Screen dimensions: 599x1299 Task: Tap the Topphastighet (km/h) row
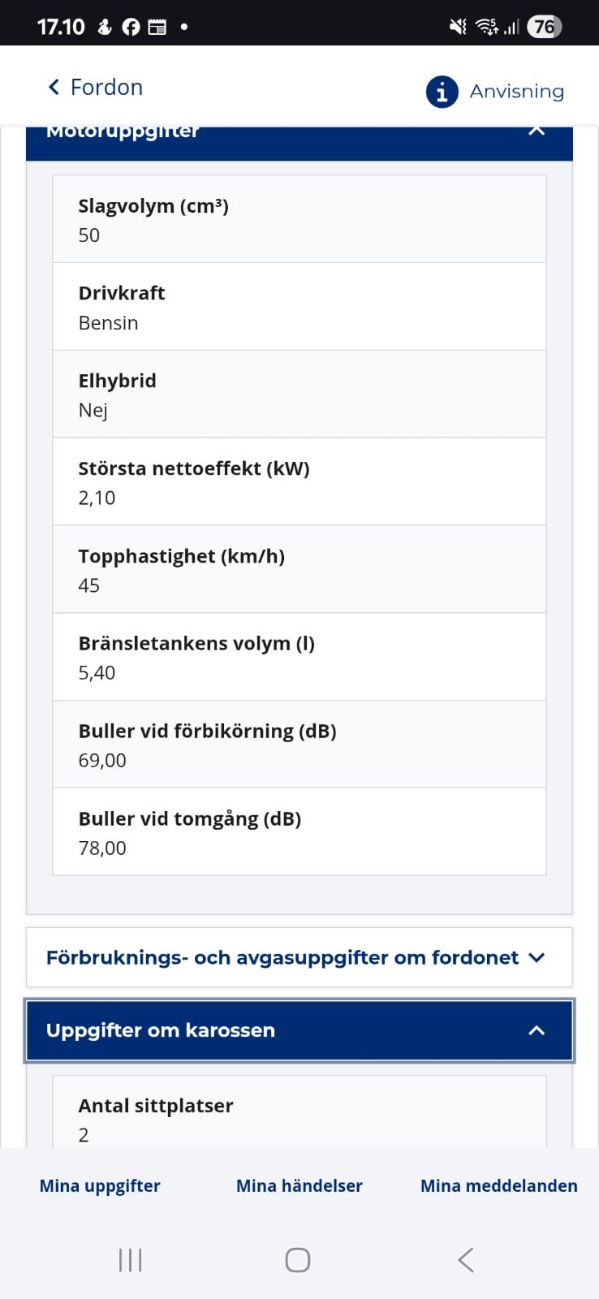pos(299,569)
